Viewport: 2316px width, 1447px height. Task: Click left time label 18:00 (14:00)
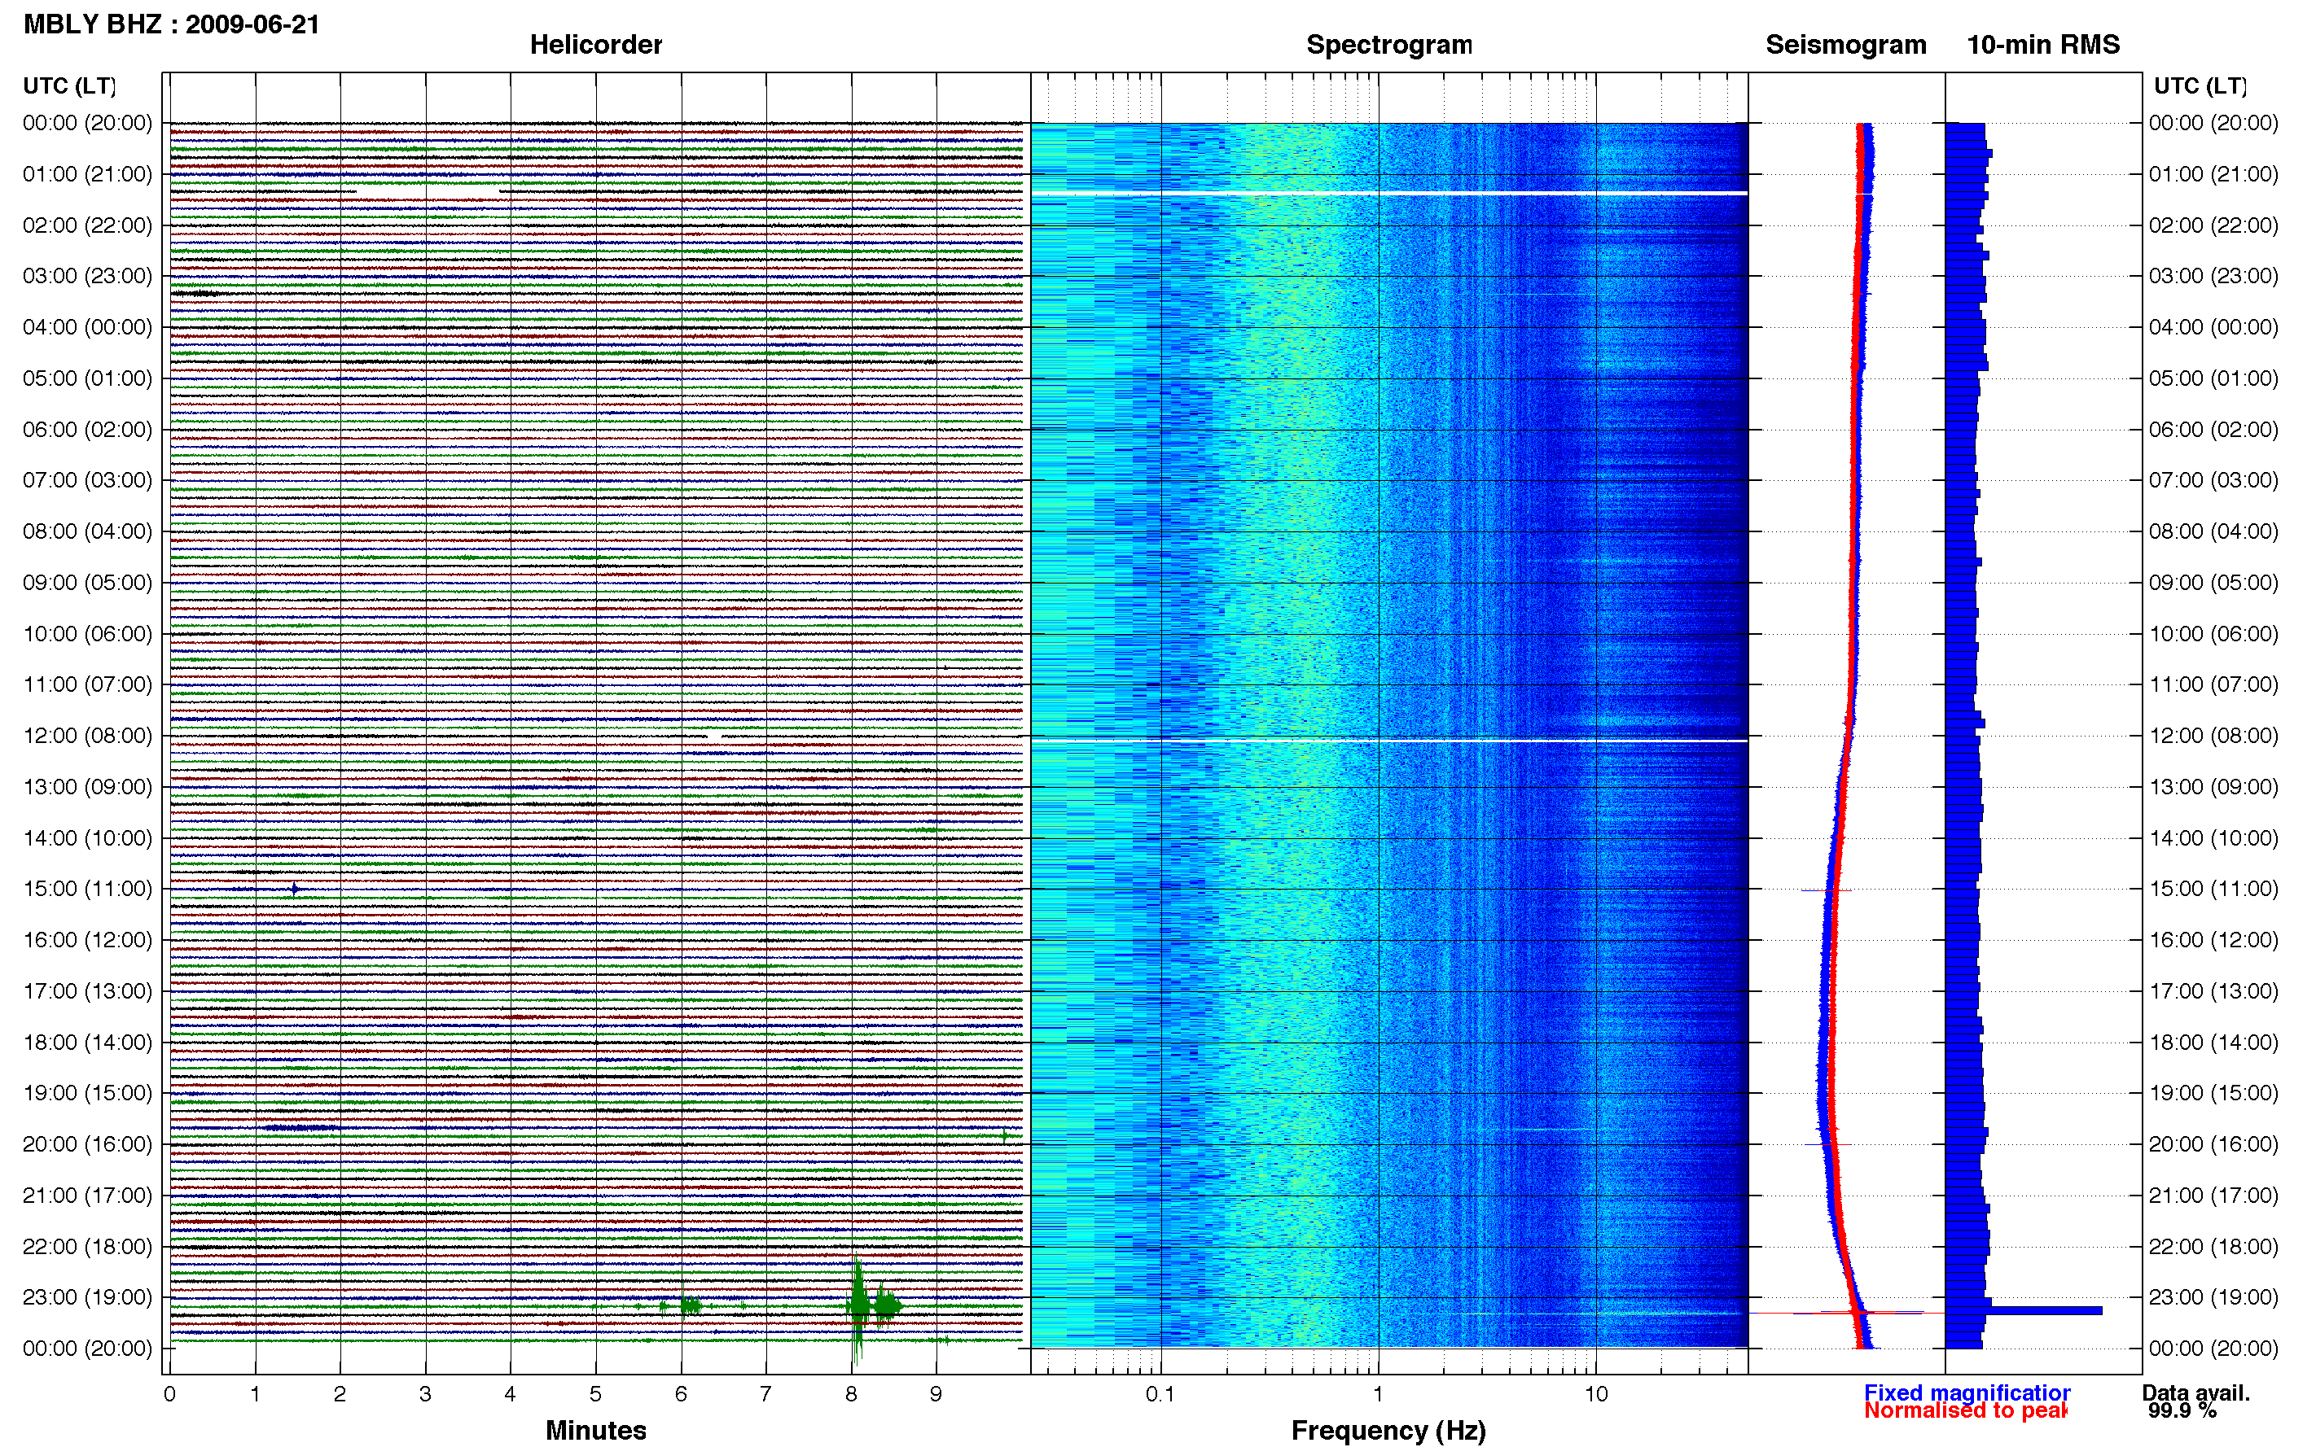87,1041
